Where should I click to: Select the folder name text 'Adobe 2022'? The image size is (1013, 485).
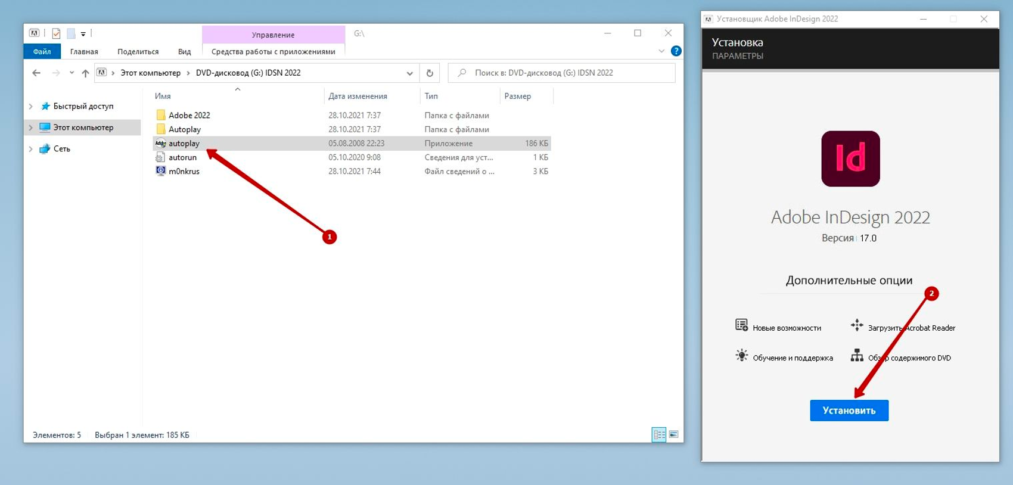(x=189, y=115)
